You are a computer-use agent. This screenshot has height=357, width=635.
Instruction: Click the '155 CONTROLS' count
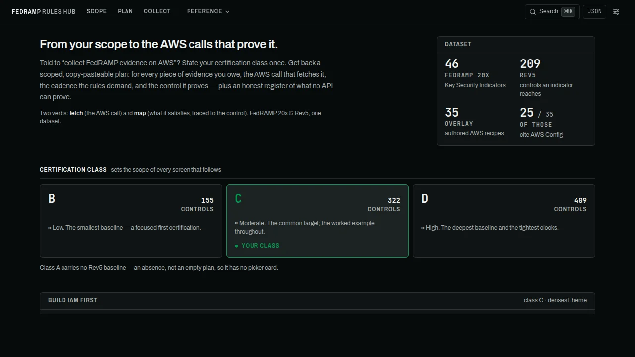[x=197, y=204]
